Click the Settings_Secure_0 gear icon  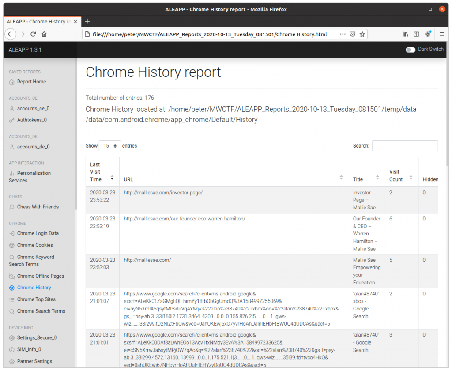[12, 338]
